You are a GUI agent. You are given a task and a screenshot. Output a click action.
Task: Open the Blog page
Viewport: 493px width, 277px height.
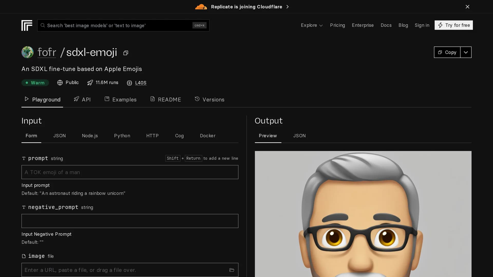click(403, 25)
